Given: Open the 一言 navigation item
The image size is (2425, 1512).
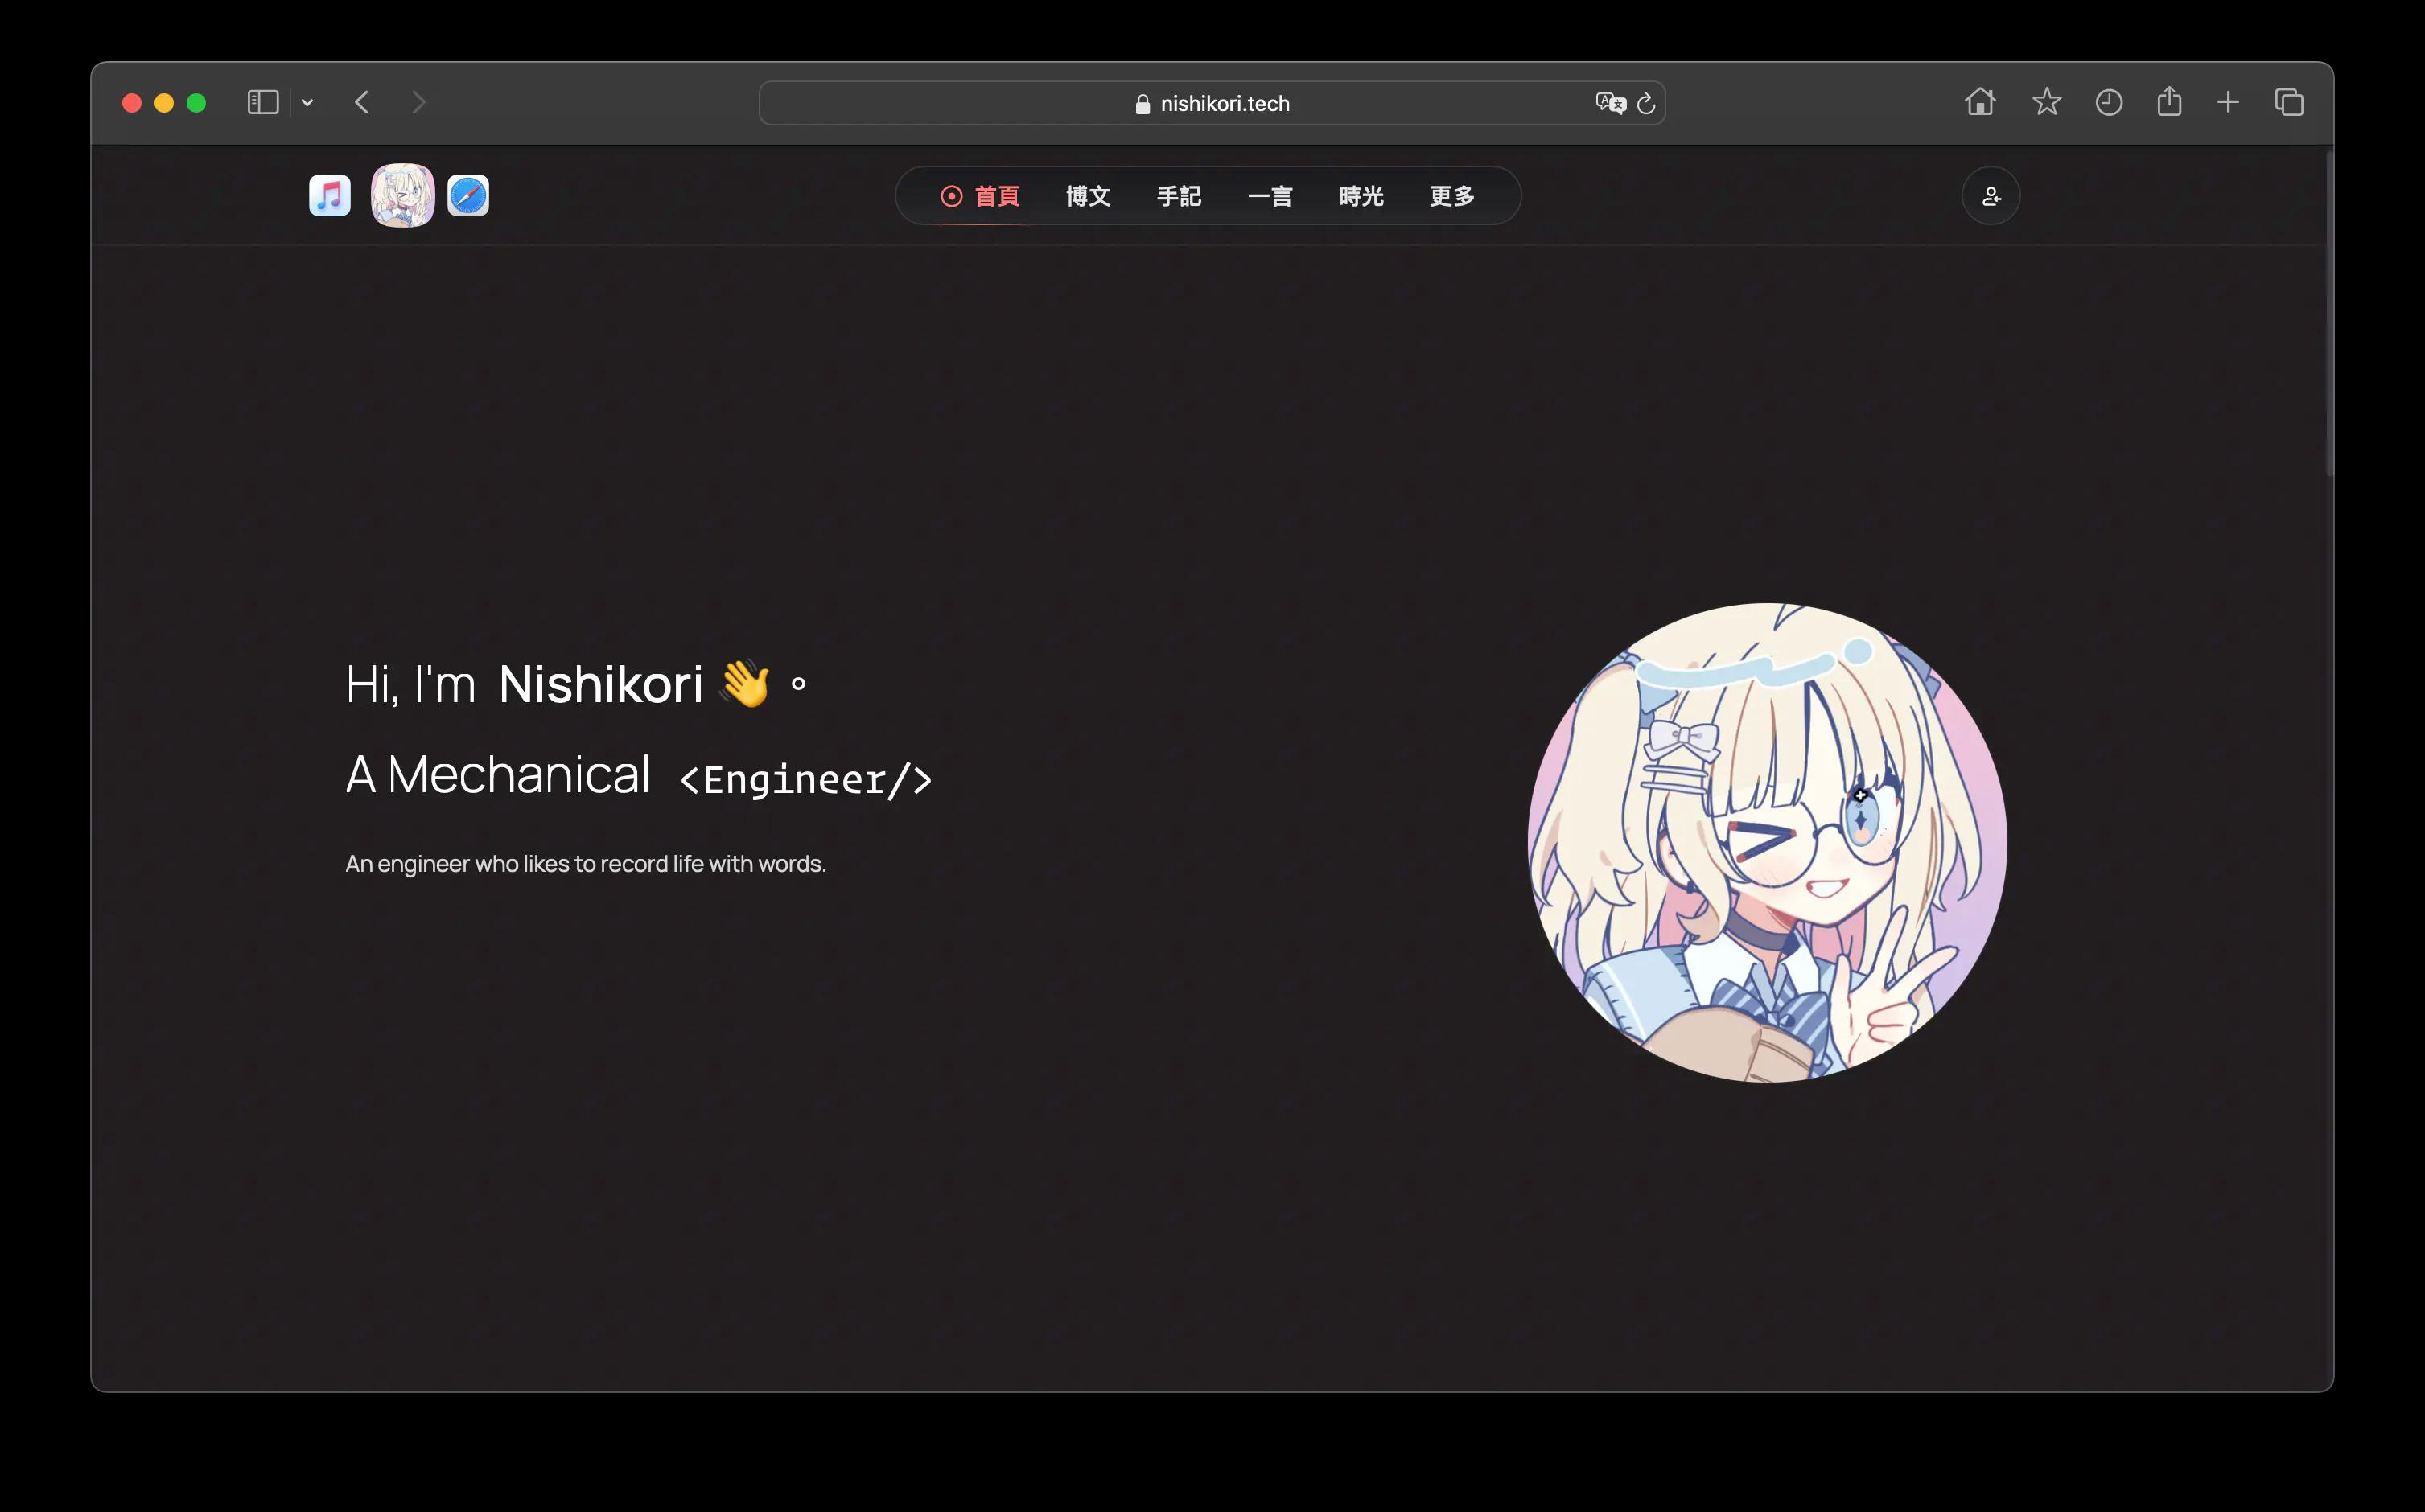Looking at the screenshot, I should [x=1270, y=196].
